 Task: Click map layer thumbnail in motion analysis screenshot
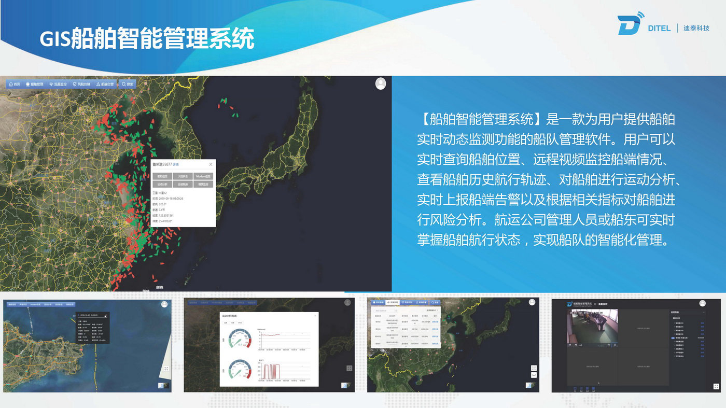pyautogui.click(x=345, y=385)
